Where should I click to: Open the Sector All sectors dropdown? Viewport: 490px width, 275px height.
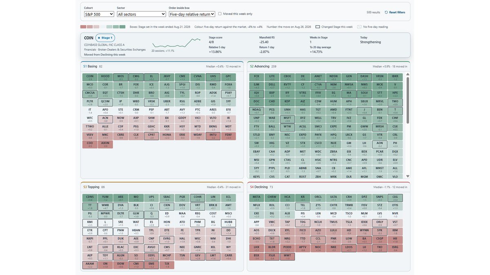pyautogui.click(x=141, y=14)
